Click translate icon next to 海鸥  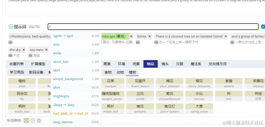[x=31, y=56]
